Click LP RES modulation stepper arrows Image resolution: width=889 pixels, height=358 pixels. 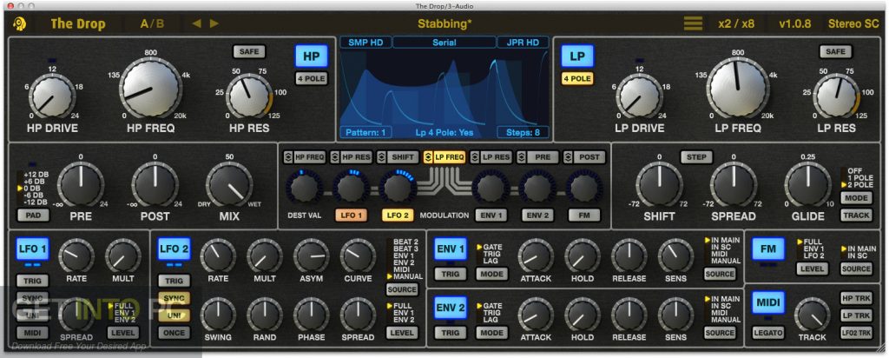(x=475, y=157)
